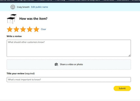Choose the fourth star rating
140x101 pixels.
[30, 29]
